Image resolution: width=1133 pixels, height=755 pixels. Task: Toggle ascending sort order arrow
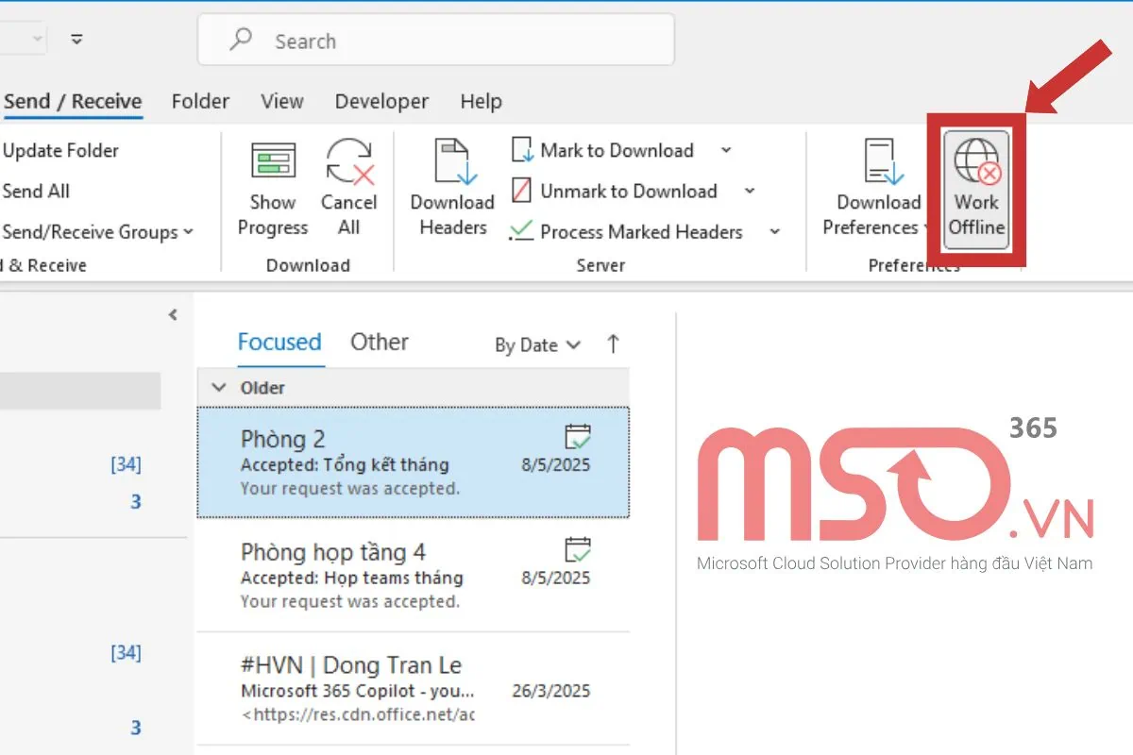click(x=613, y=344)
